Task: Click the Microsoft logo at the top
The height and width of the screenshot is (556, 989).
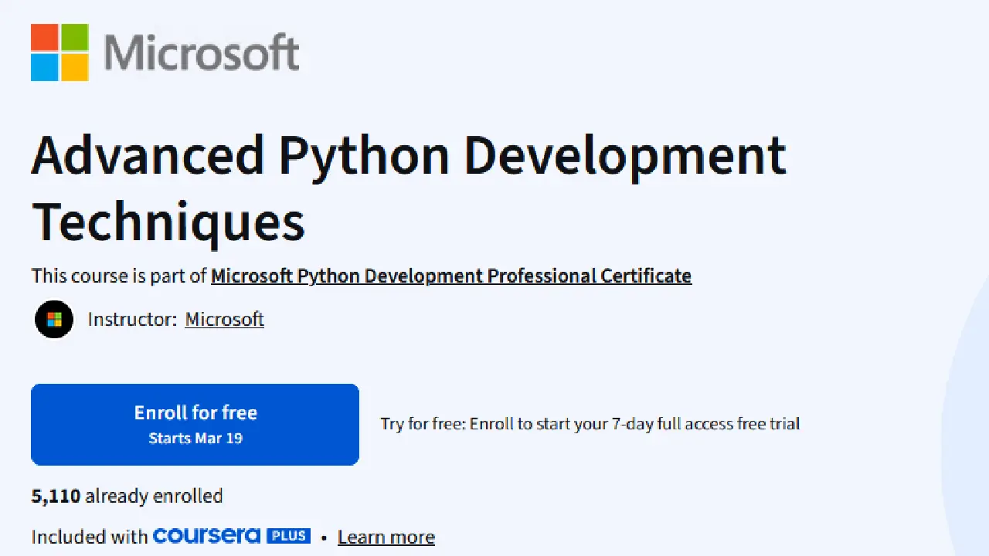Action: (x=165, y=53)
